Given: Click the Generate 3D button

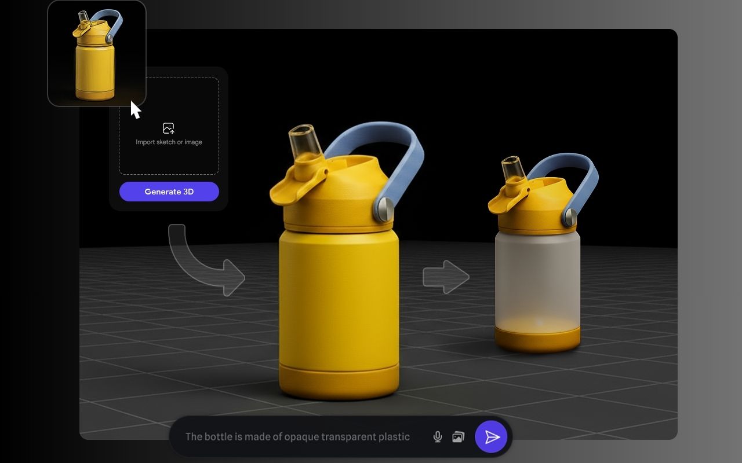Looking at the screenshot, I should [x=169, y=192].
